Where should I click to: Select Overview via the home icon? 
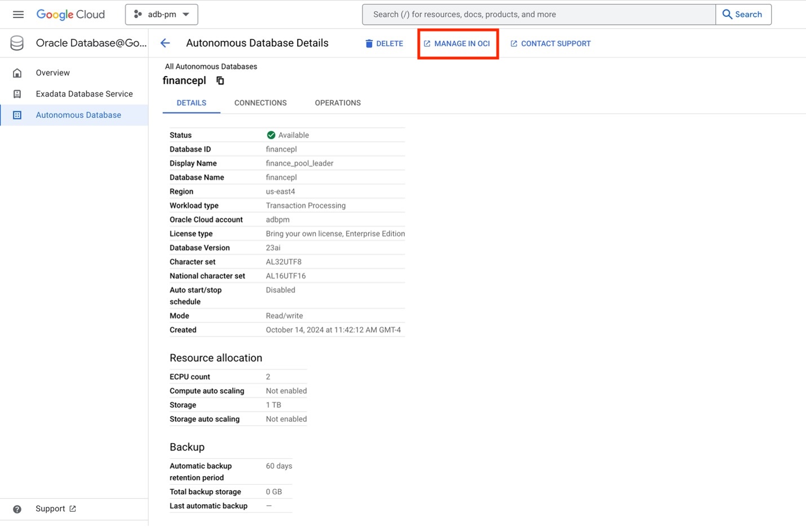coord(17,73)
